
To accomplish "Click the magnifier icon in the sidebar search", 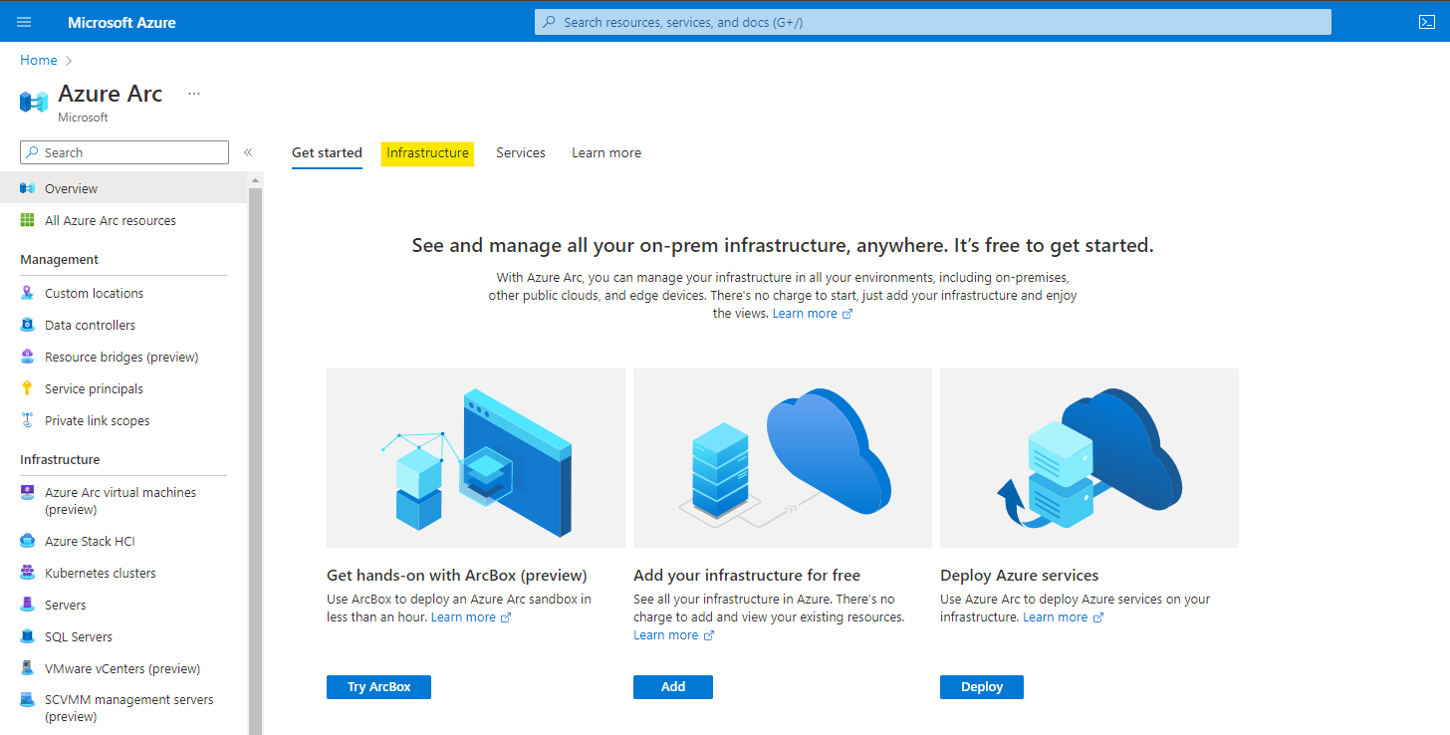I will pyautogui.click(x=34, y=152).
